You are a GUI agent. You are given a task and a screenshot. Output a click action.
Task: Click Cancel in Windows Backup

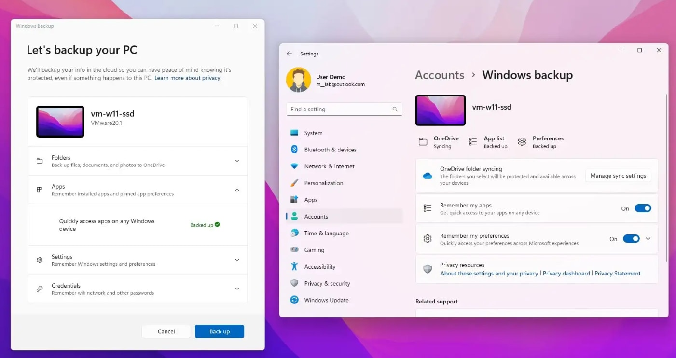coord(166,331)
